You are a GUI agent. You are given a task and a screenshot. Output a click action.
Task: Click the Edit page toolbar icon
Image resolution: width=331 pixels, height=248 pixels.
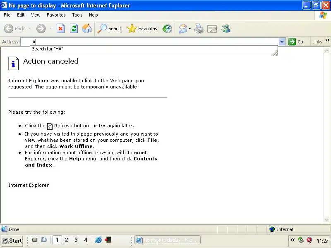coord(212,29)
